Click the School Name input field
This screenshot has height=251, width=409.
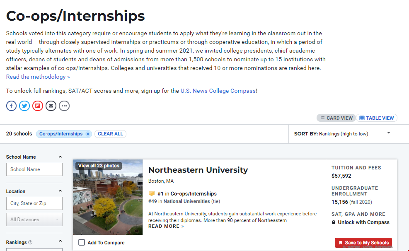tap(34, 169)
